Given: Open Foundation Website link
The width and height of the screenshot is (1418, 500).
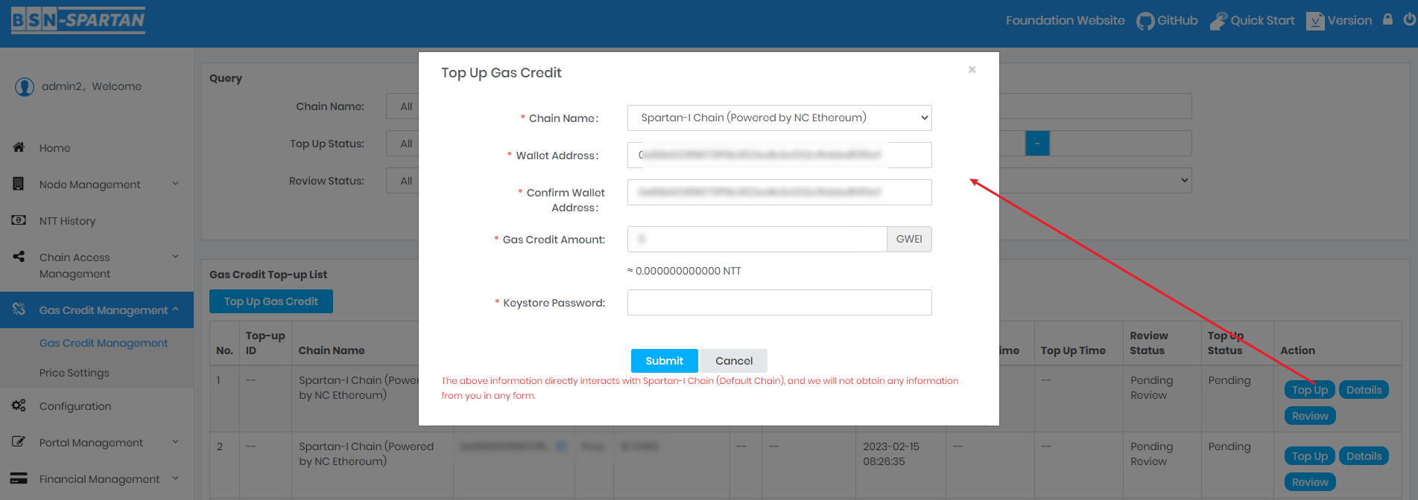Looking at the screenshot, I should [x=1065, y=21].
